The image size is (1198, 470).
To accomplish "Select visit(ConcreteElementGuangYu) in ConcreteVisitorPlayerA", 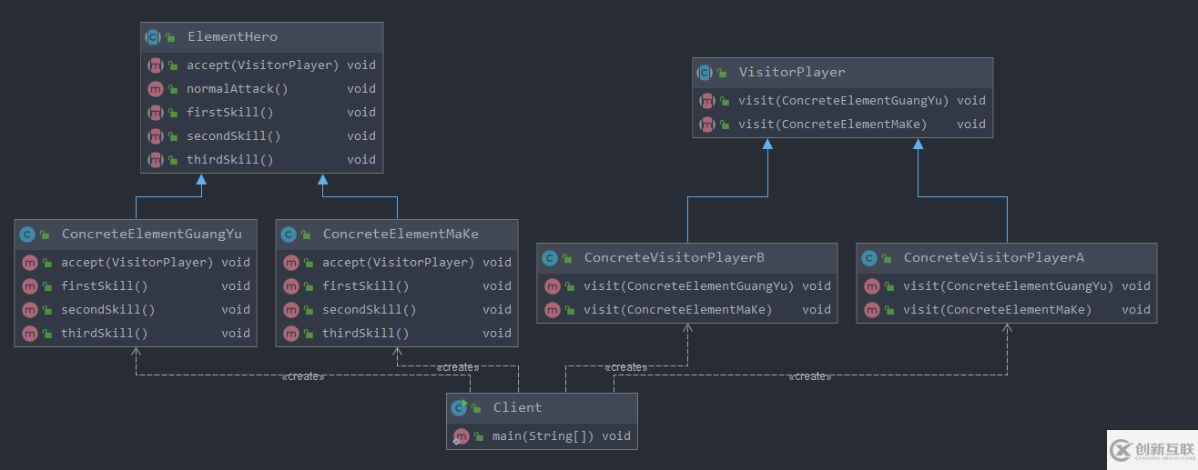I will pyautogui.click(x=1008, y=286).
